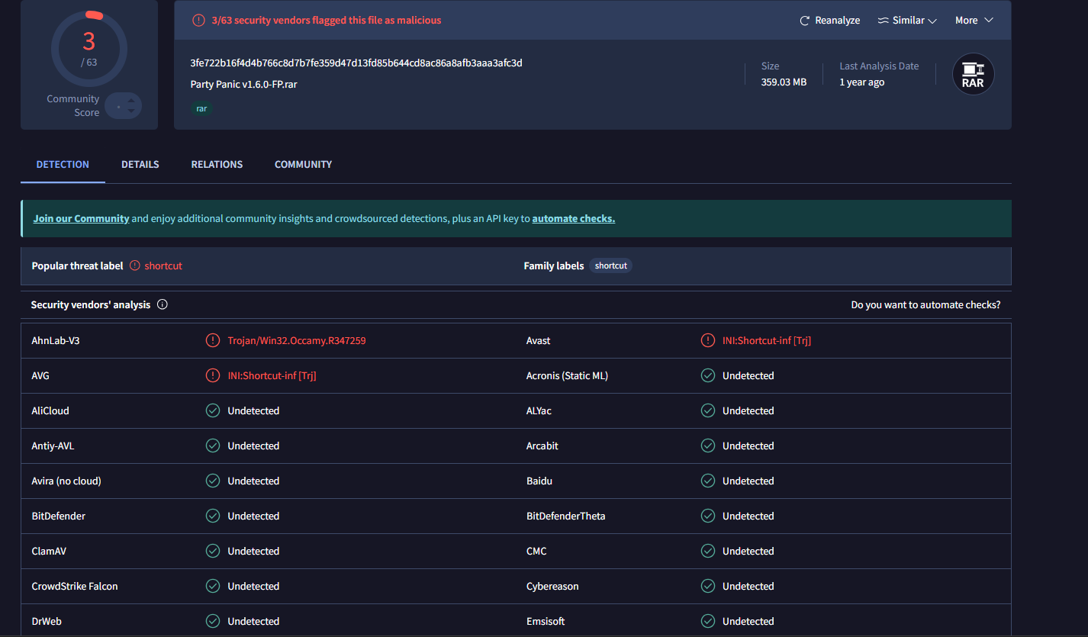Click Avast's INI:Shortcut-inf [Trj] result
Image resolution: width=1088 pixels, height=637 pixels.
pyautogui.click(x=767, y=340)
